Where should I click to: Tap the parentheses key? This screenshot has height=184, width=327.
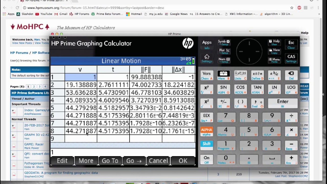[x=240, y=103]
